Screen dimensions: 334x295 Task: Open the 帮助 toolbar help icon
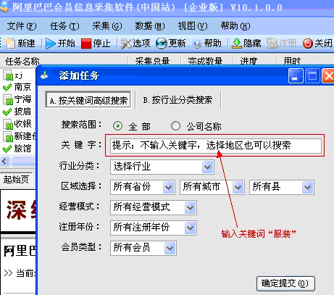(197, 44)
